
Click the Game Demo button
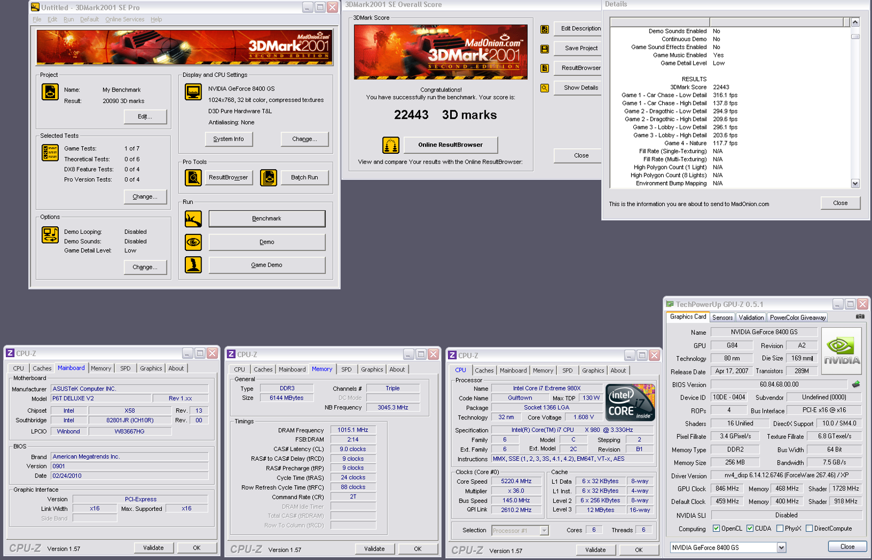click(267, 265)
